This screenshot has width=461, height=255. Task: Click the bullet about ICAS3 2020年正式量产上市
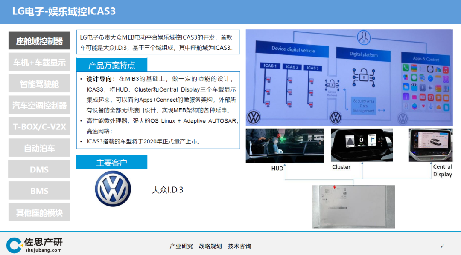(143, 142)
